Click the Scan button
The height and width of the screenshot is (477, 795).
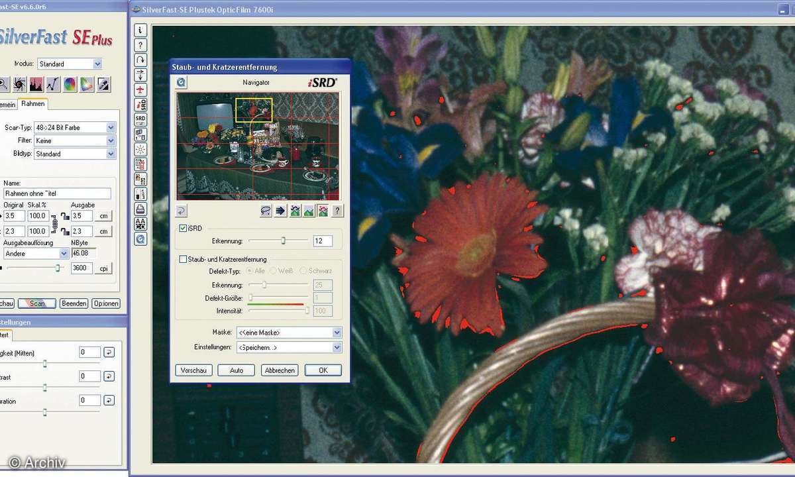pyautogui.click(x=37, y=303)
